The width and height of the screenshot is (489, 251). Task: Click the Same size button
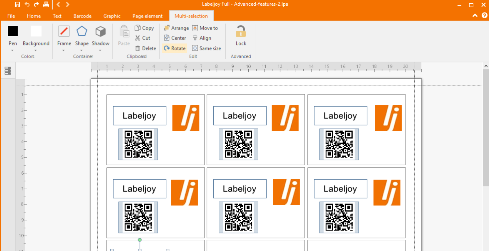click(x=206, y=48)
